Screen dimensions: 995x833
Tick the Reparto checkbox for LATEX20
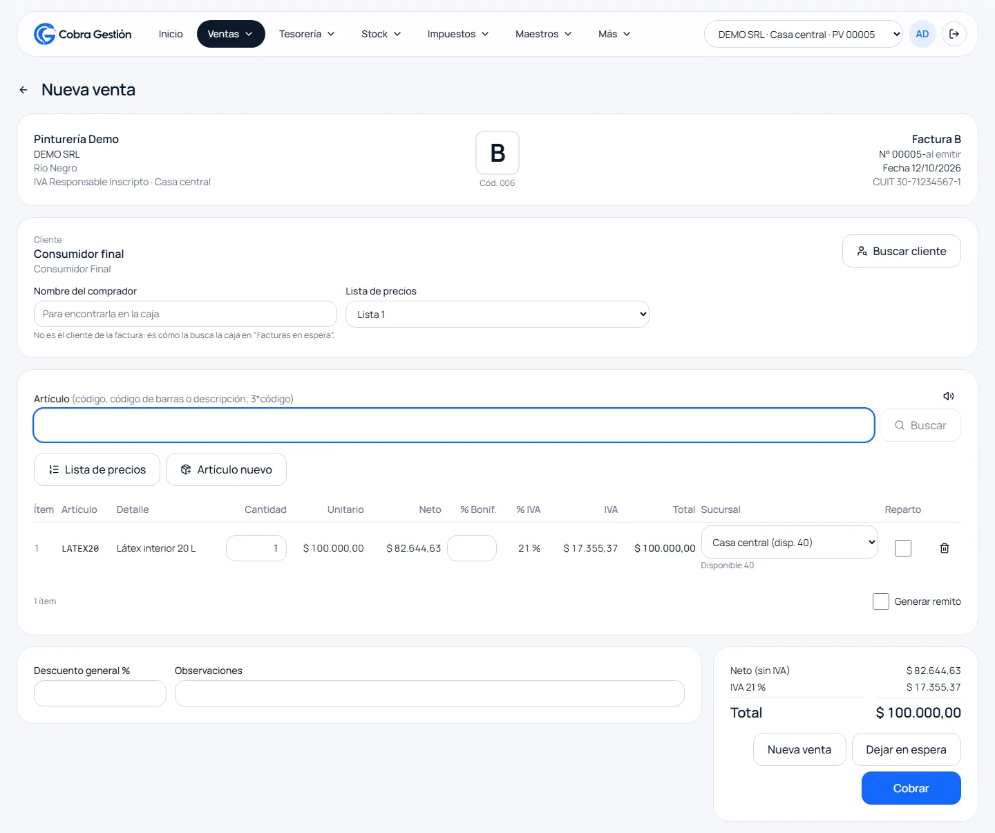click(903, 548)
